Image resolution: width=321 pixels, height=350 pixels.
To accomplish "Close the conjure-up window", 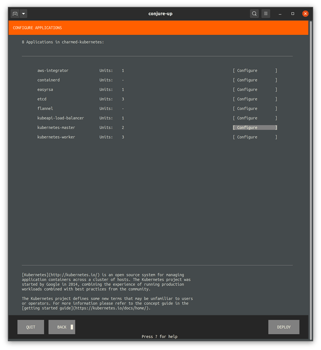I will coord(305,13).
